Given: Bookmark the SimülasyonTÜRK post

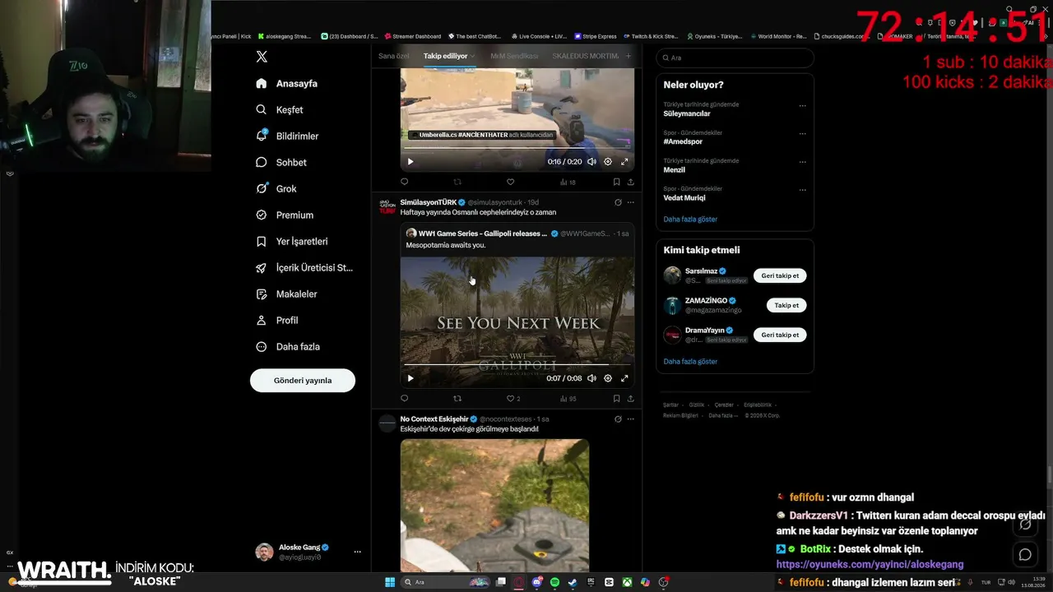Looking at the screenshot, I should tap(616, 399).
